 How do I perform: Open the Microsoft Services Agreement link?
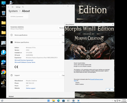(x=24, y=60)
